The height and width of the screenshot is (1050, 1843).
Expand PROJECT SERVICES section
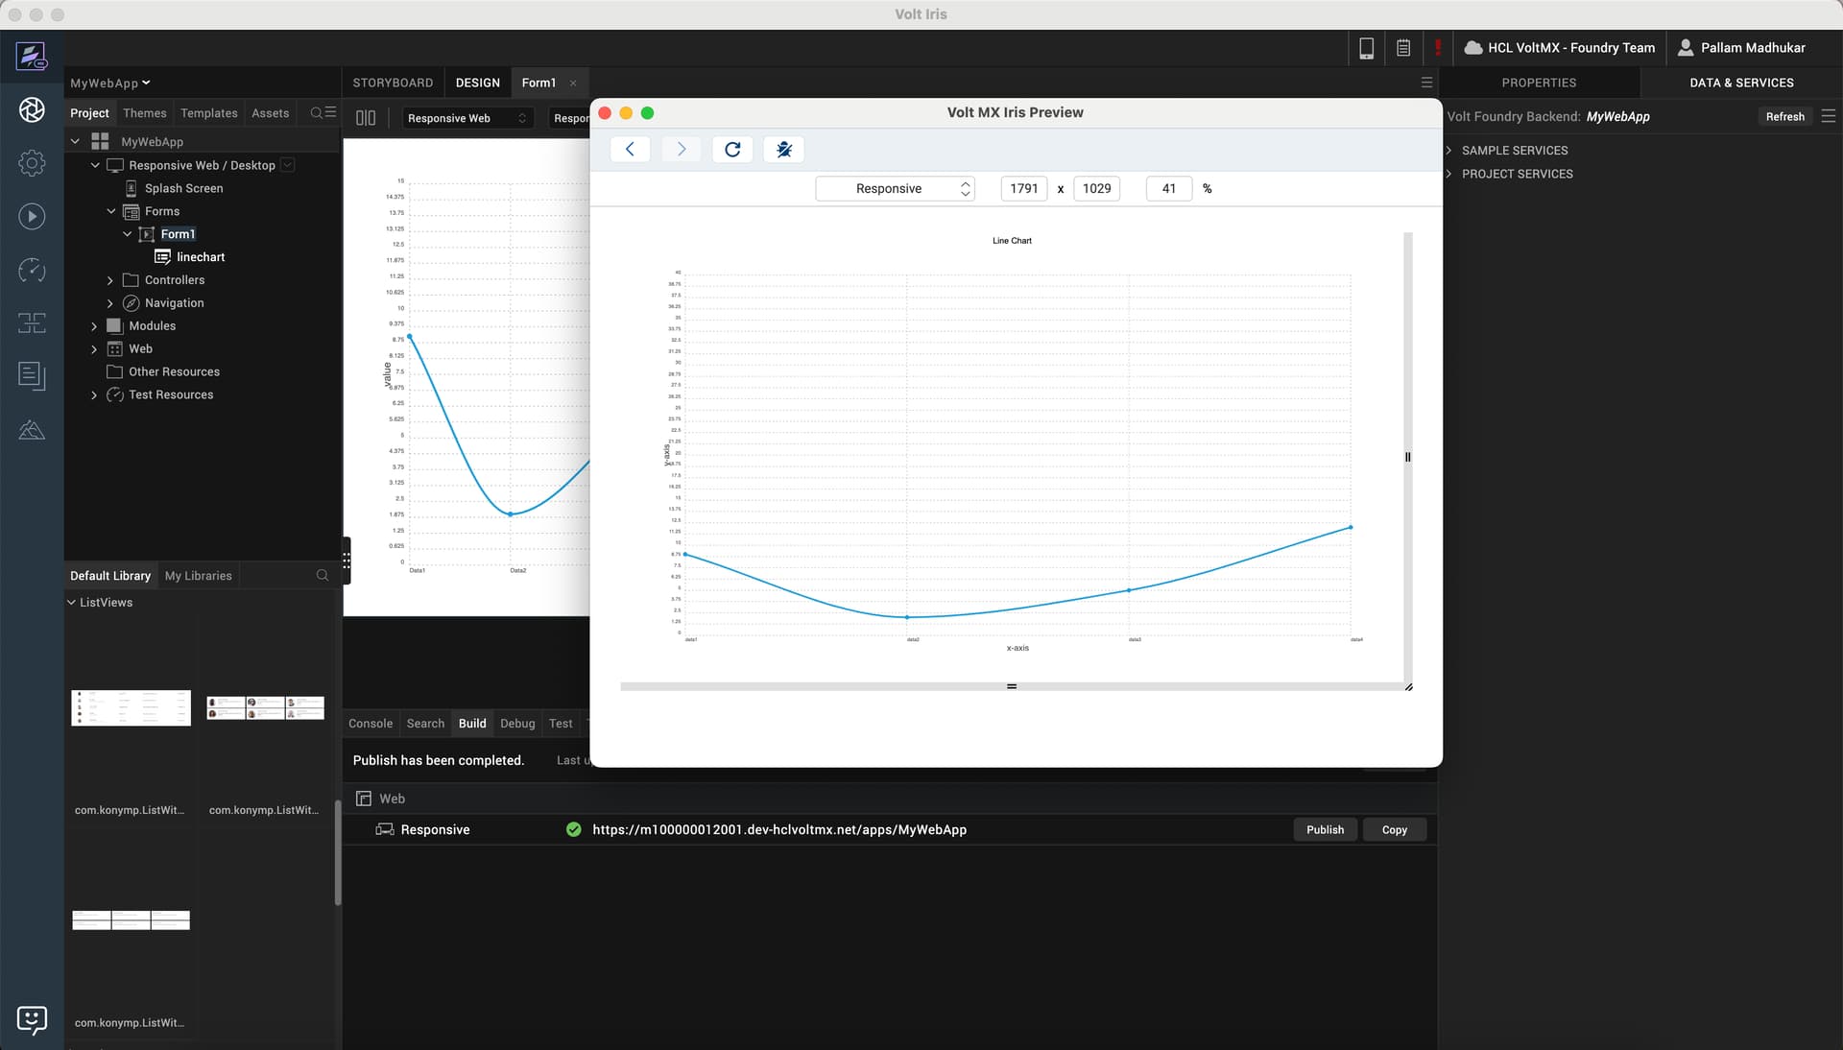(x=1449, y=174)
